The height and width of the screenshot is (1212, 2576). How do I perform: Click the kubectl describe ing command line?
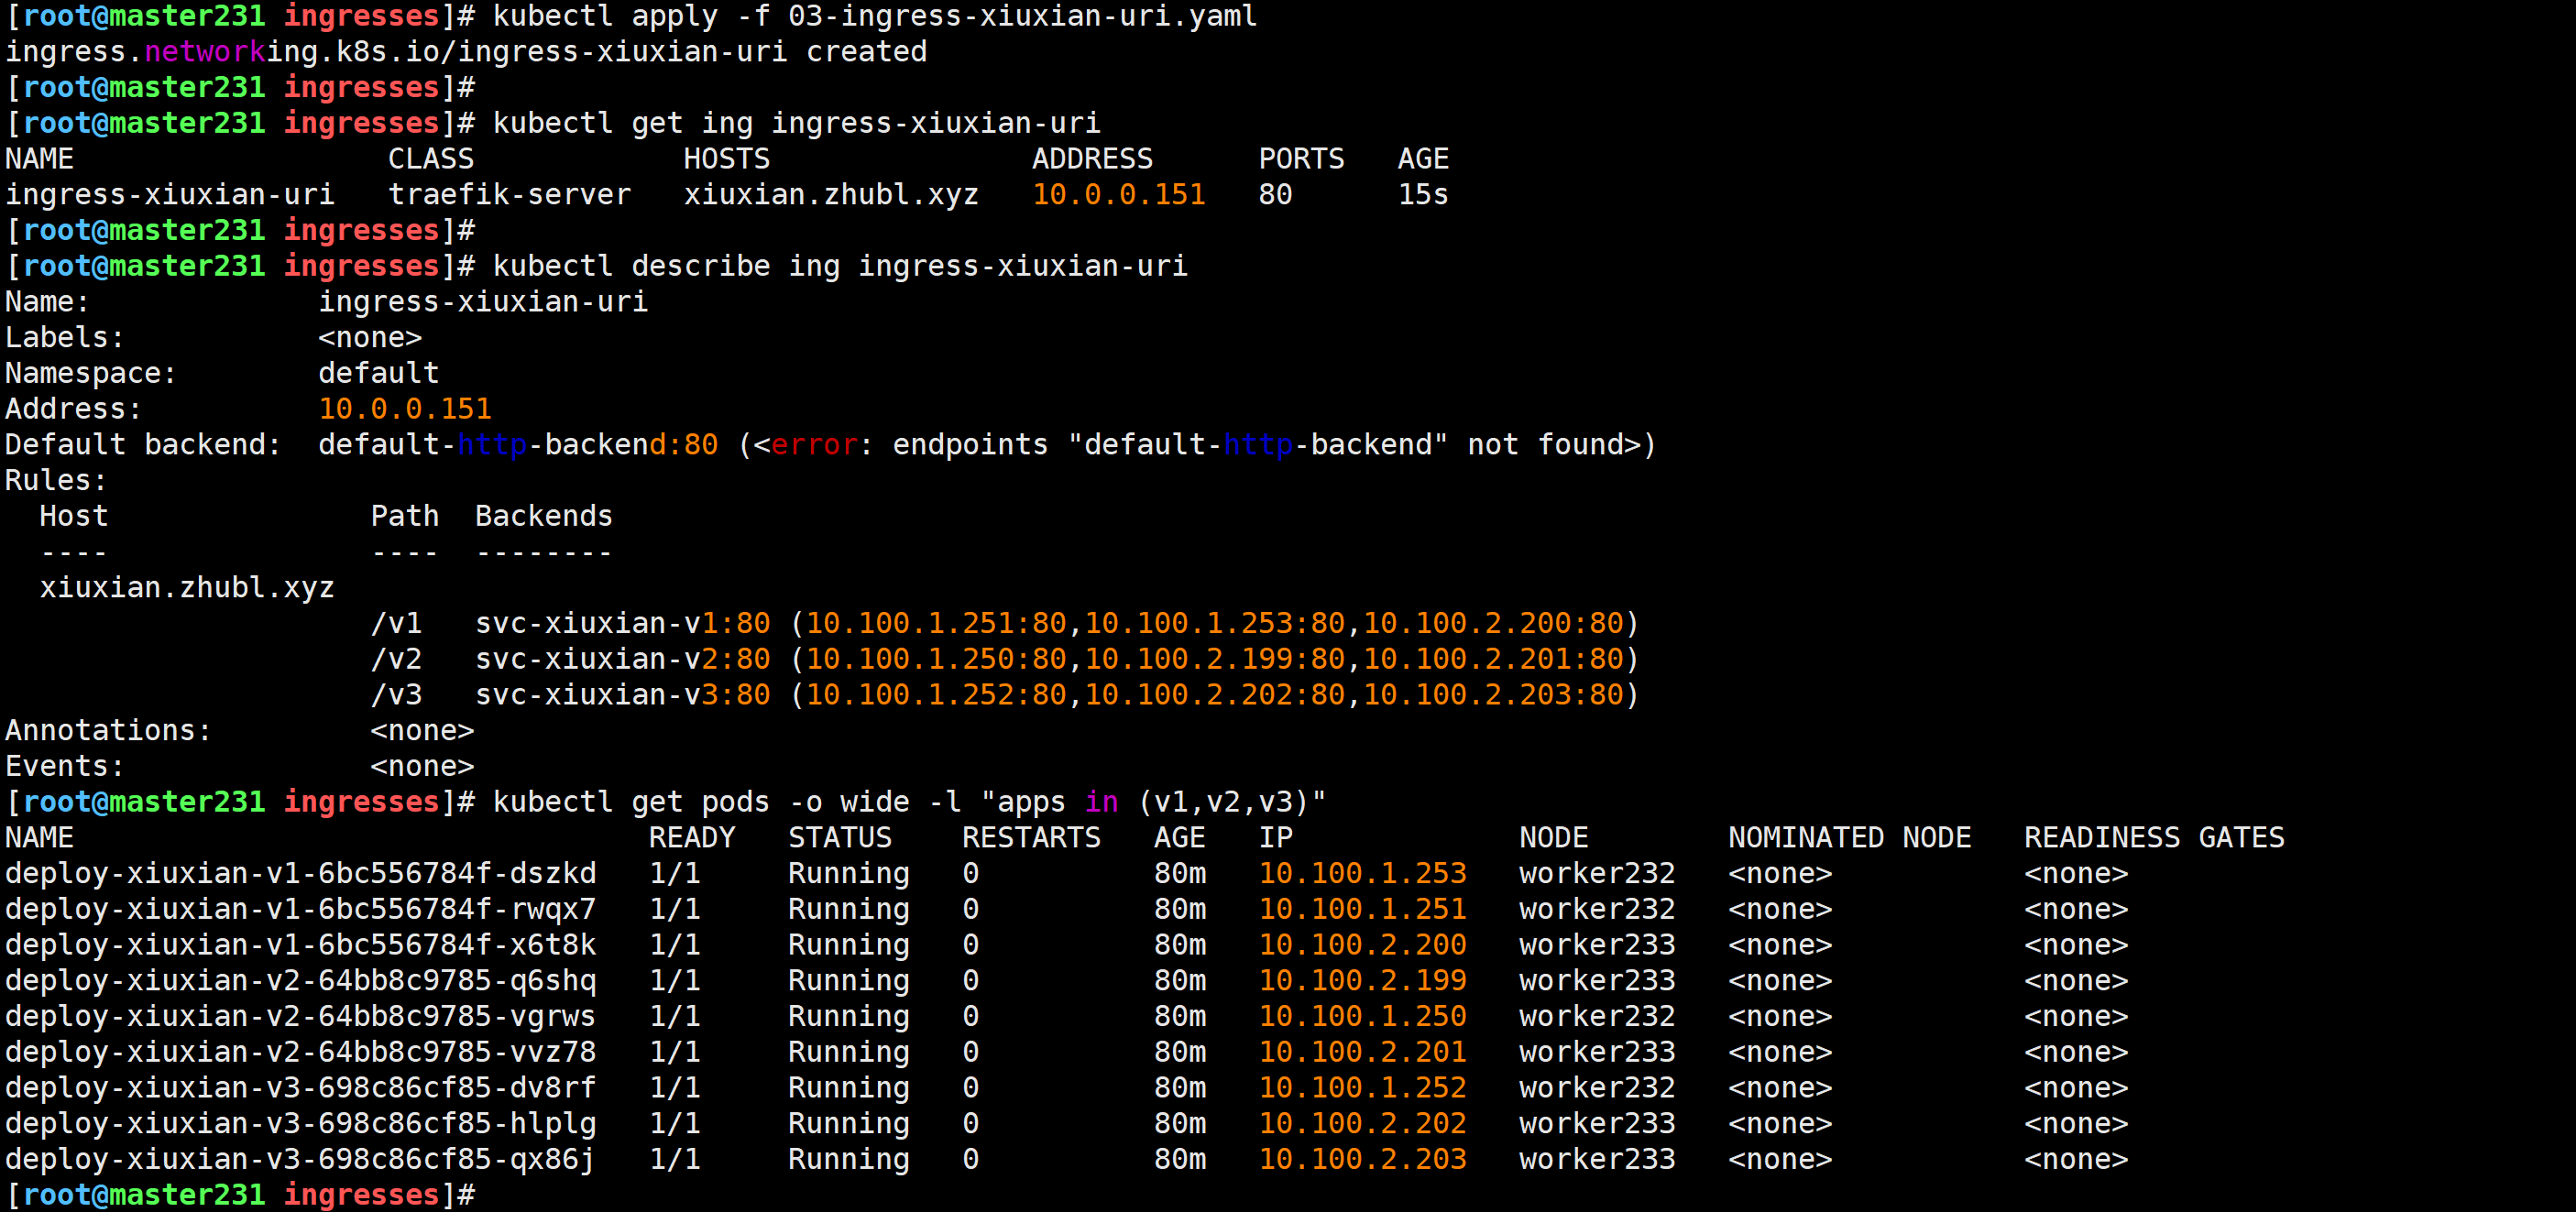coord(839,266)
